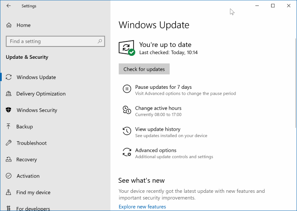
Task: Maximize the Settings window
Action: [273, 6]
